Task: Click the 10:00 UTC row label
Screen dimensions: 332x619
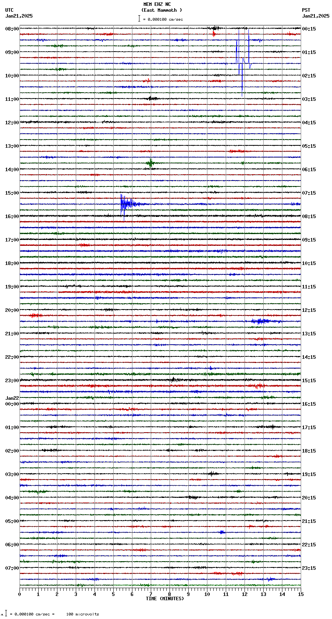Action: coord(12,76)
